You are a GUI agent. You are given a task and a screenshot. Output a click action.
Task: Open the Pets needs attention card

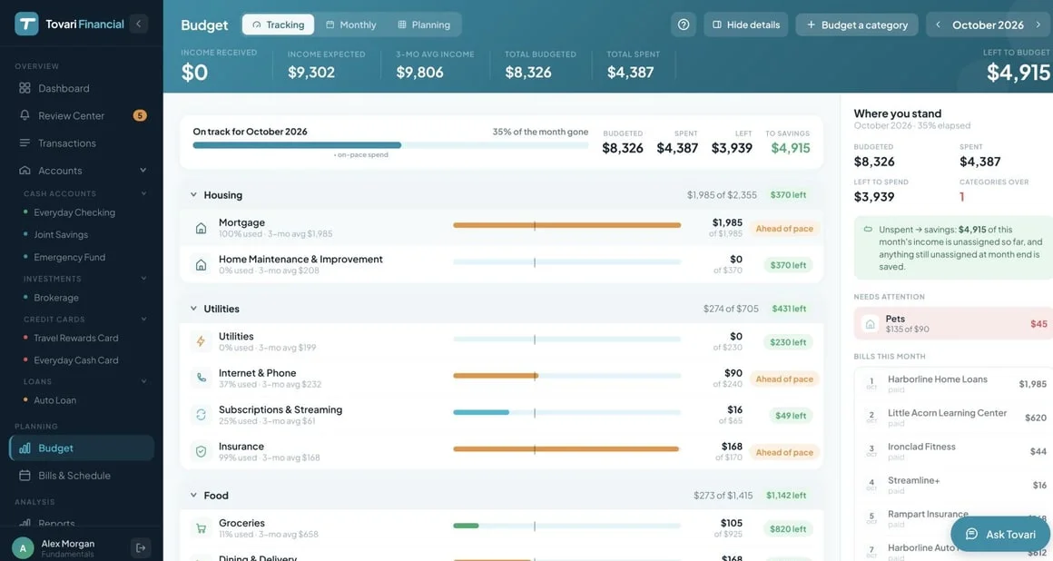953,323
